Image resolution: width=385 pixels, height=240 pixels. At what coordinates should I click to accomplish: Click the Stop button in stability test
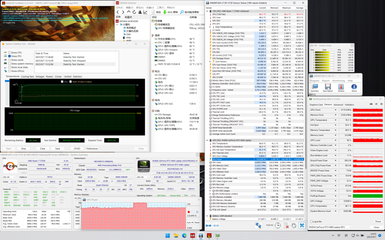click(x=24, y=149)
